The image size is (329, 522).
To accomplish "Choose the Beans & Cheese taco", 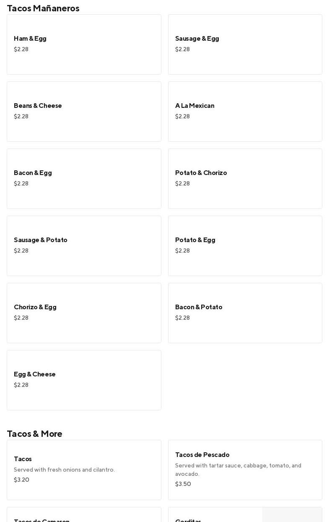I will tap(84, 112).
